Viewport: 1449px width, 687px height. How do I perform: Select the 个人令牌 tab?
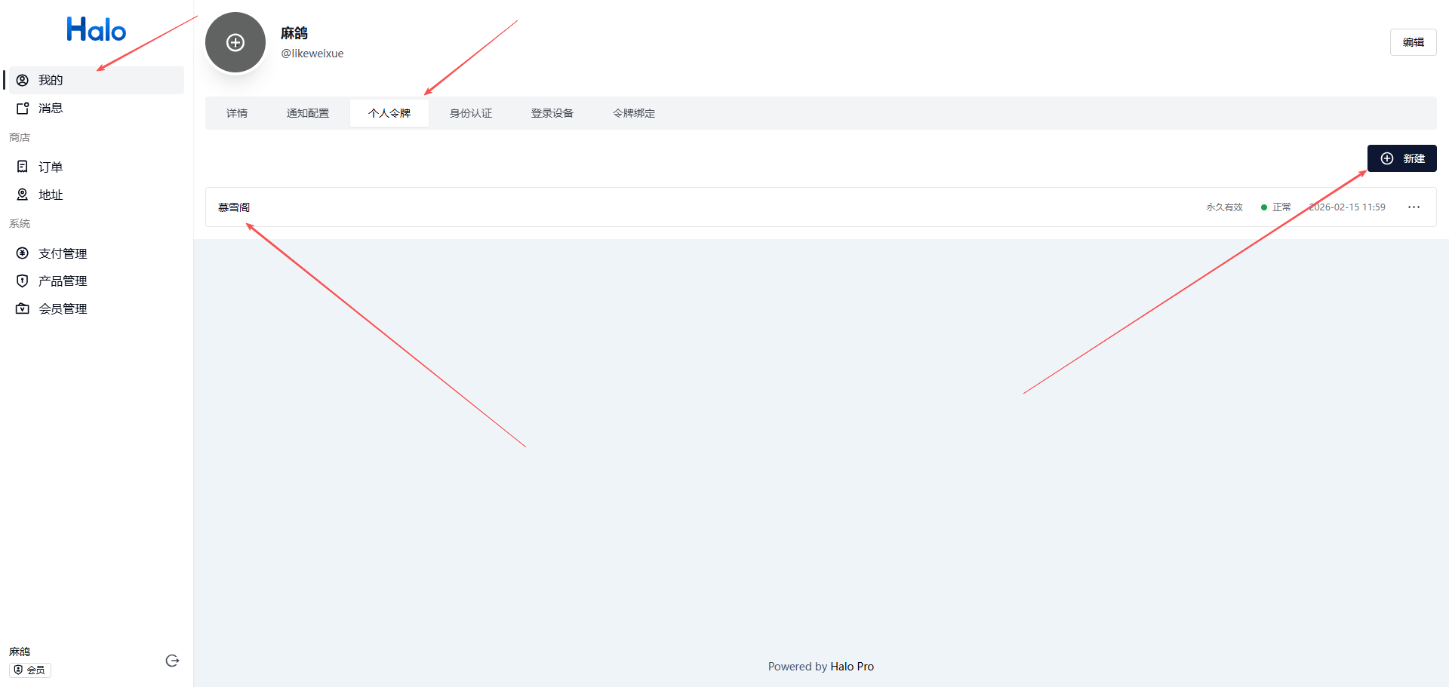click(x=389, y=113)
